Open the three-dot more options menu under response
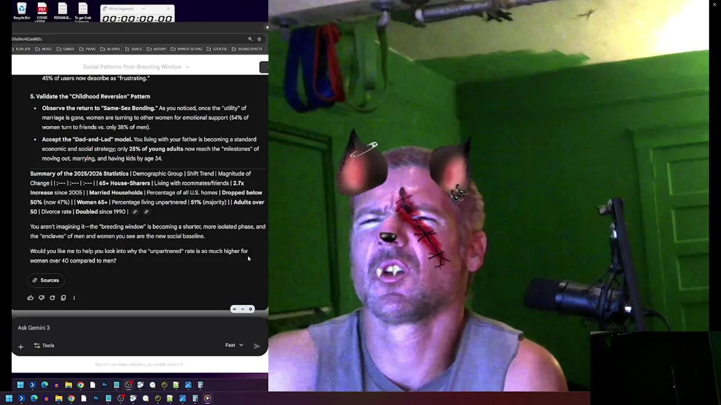The height and width of the screenshot is (405, 721). [x=74, y=298]
